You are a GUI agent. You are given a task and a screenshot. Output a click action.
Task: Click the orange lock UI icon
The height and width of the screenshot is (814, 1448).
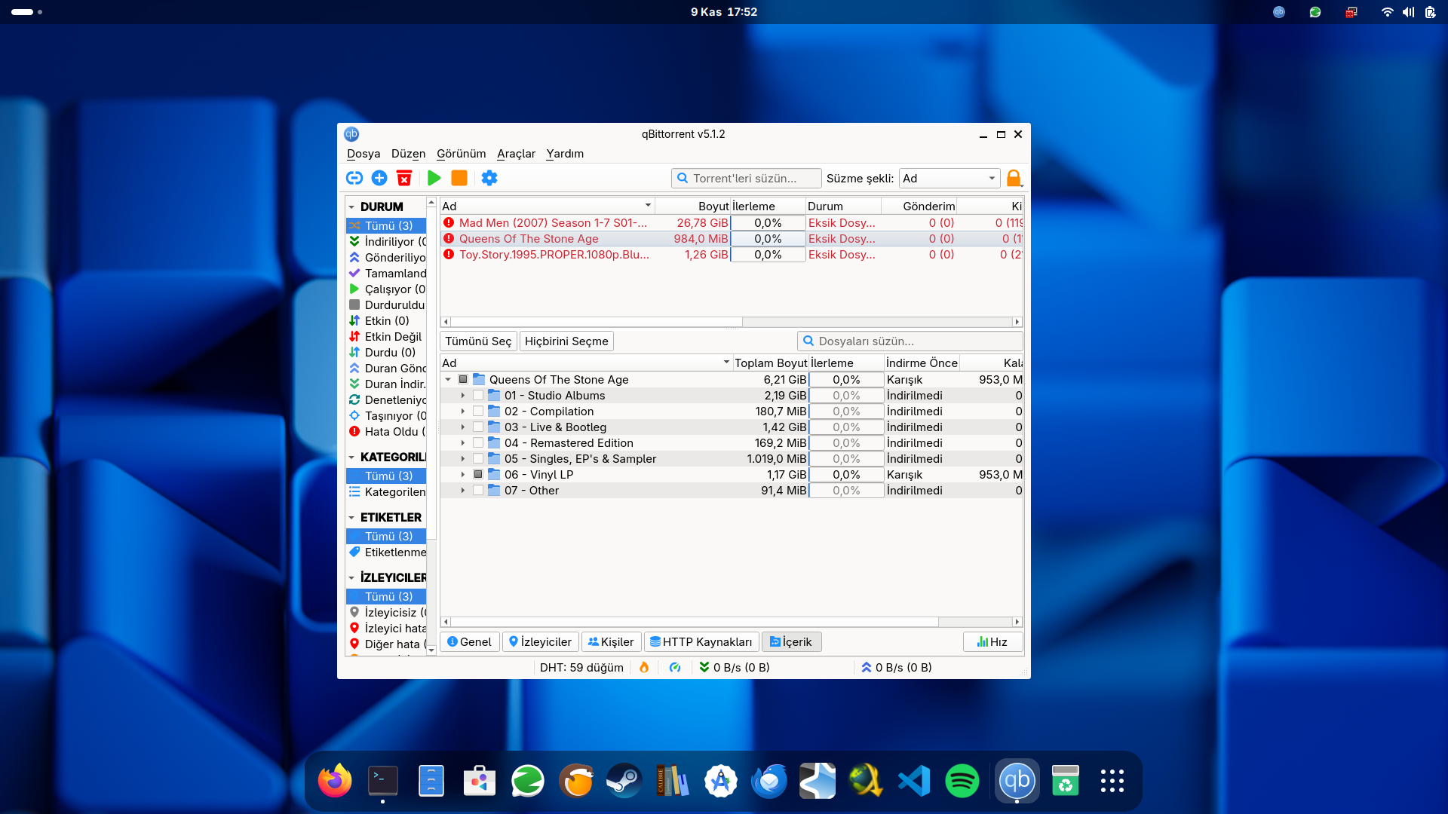tap(1014, 178)
